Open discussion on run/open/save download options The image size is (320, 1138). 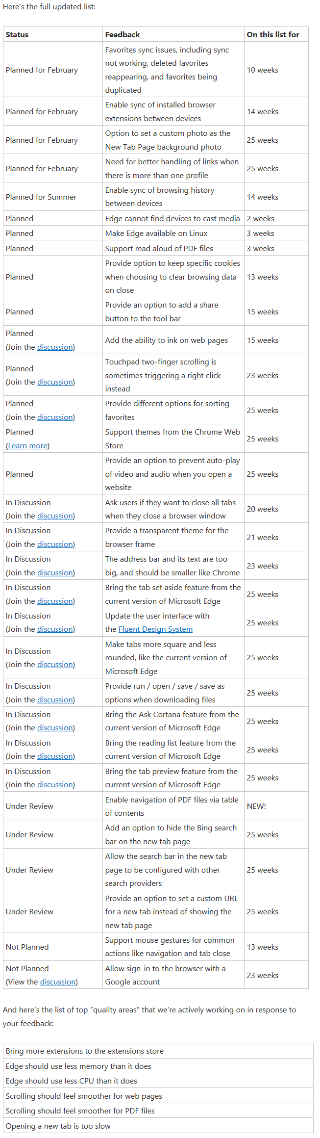(x=55, y=700)
